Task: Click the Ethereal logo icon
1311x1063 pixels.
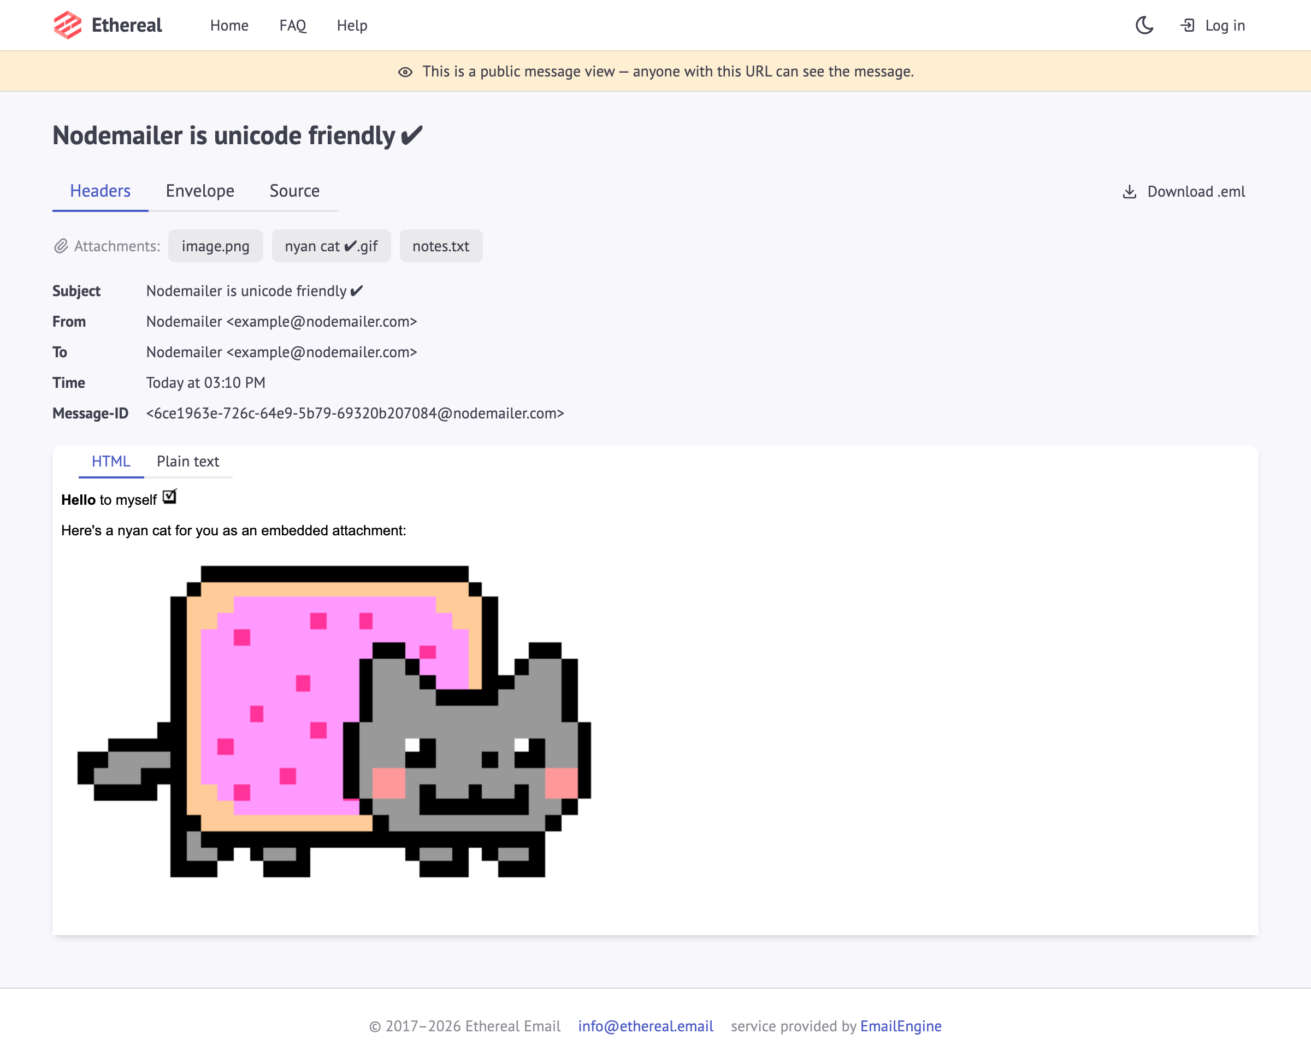Action: (x=67, y=25)
